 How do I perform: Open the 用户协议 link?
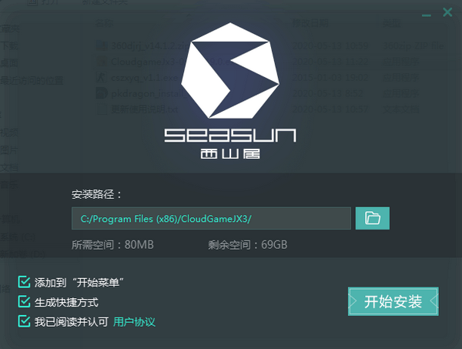click(x=134, y=321)
